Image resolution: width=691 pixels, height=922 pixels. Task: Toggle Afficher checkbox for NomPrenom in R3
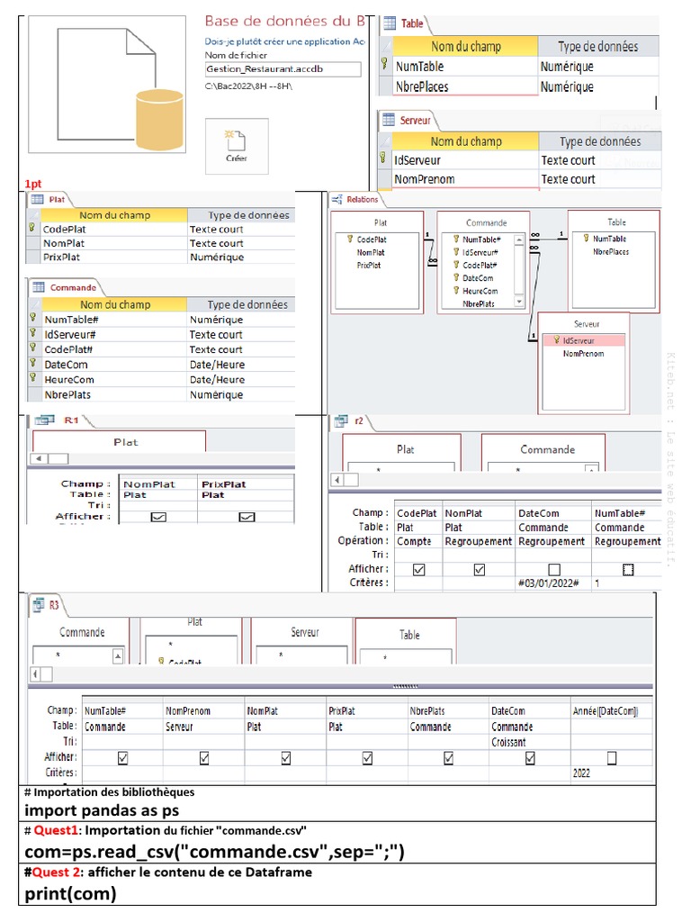point(204,758)
